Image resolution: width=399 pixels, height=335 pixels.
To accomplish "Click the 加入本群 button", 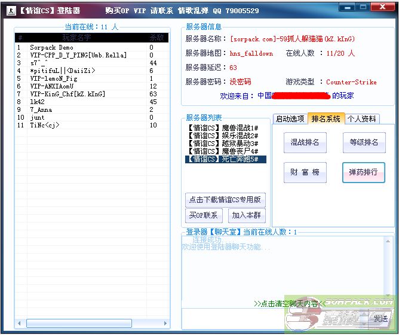I will click(247, 215).
